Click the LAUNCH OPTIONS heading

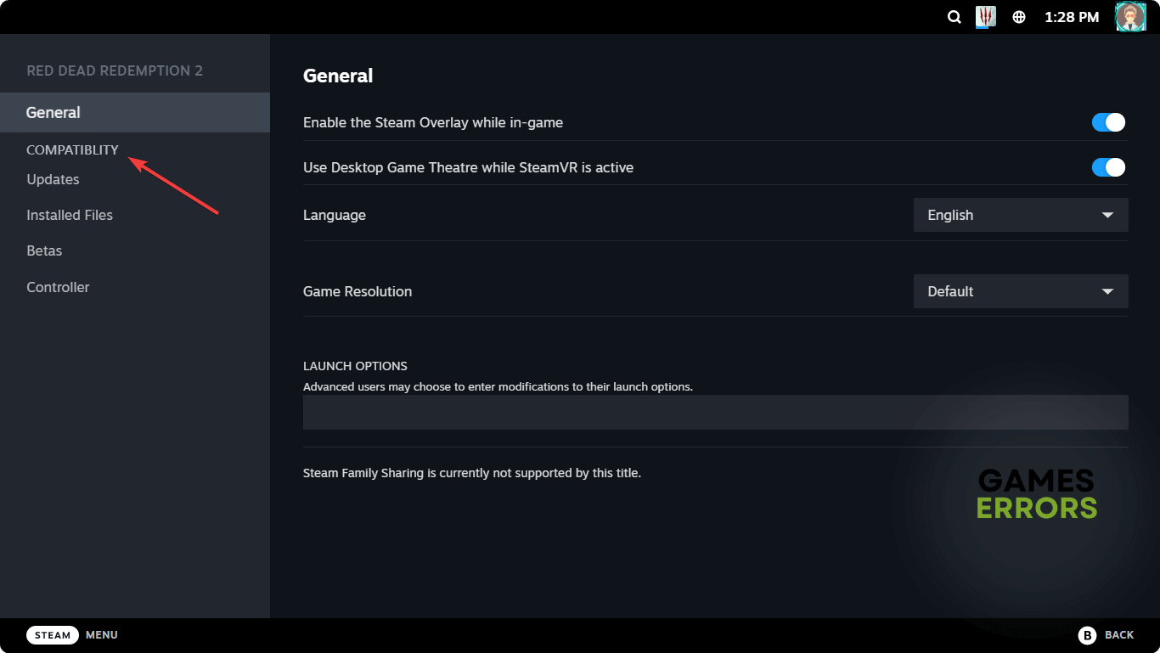pyautogui.click(x=355, y=366)
